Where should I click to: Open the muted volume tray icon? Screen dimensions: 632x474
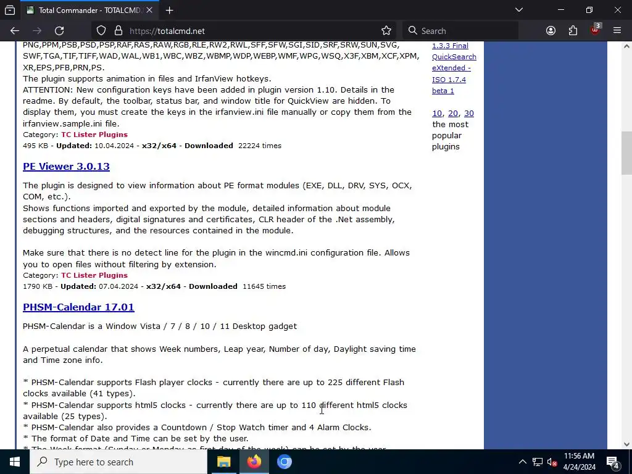552,462
